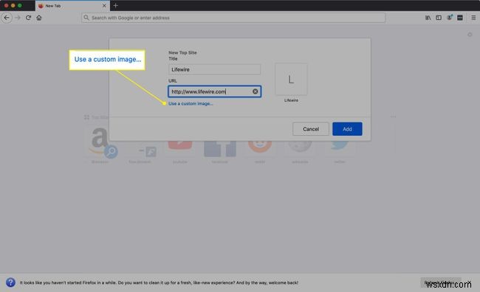The width and height of the screenshot is (480, 292).
Task: Open the Reddit top site tile
Action: click(260, 147)
